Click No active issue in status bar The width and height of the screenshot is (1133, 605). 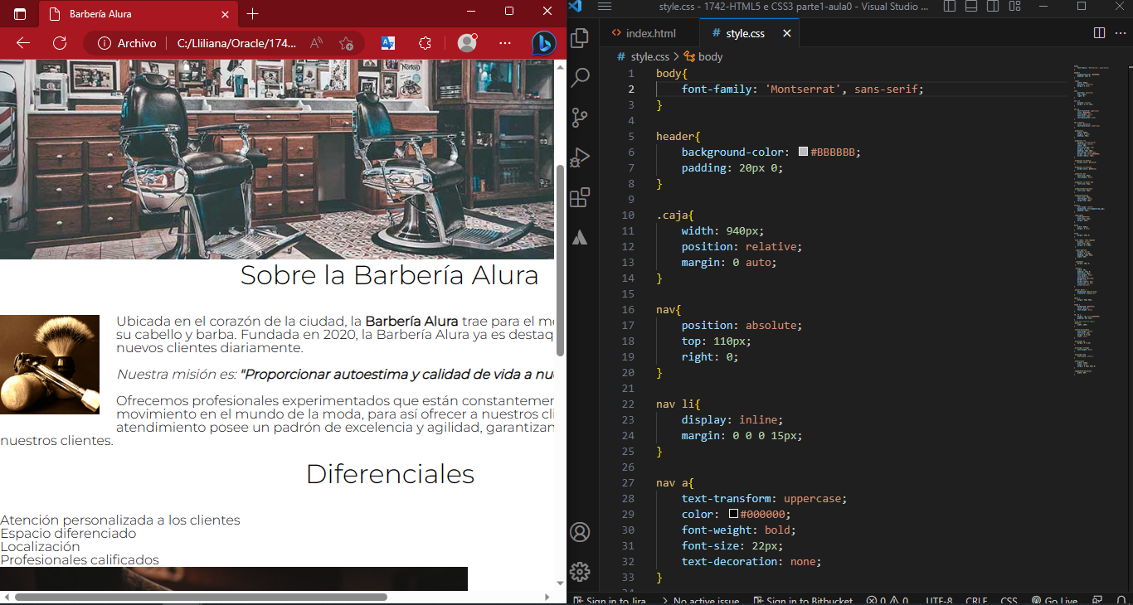699,600
